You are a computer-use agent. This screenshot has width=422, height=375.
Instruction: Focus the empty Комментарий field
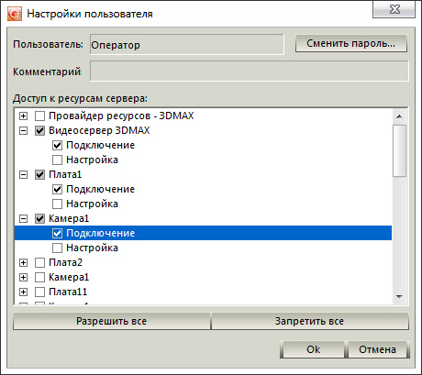(x=250, y=72)
